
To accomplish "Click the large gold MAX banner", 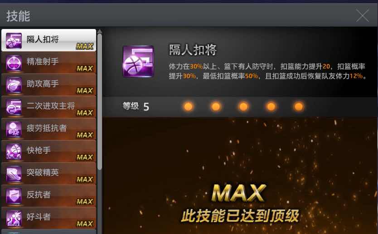I will 239,193.
